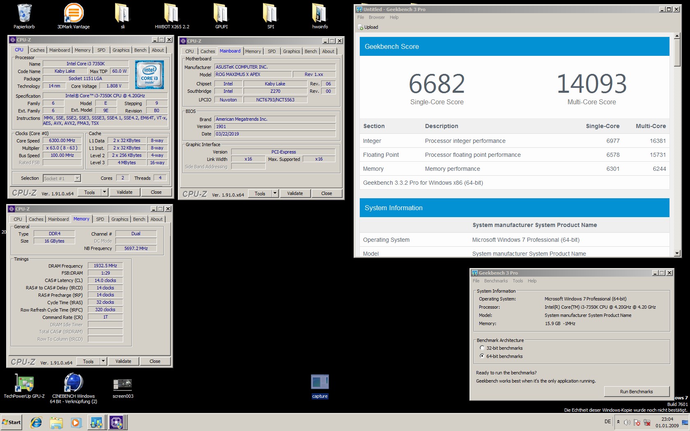Switch to CPU-Z taskbar button

(117, 422)
